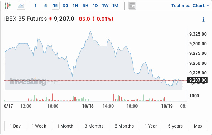Image resolution: width=212 pixels, height=135 pixels.
Task: Click the 9,207.00 current price label
Action: (x=197, y=80)
